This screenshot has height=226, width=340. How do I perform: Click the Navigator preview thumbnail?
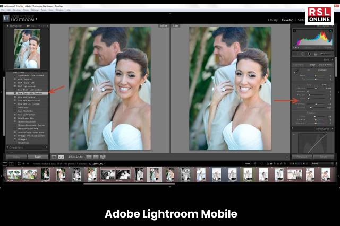coord(27,49)
